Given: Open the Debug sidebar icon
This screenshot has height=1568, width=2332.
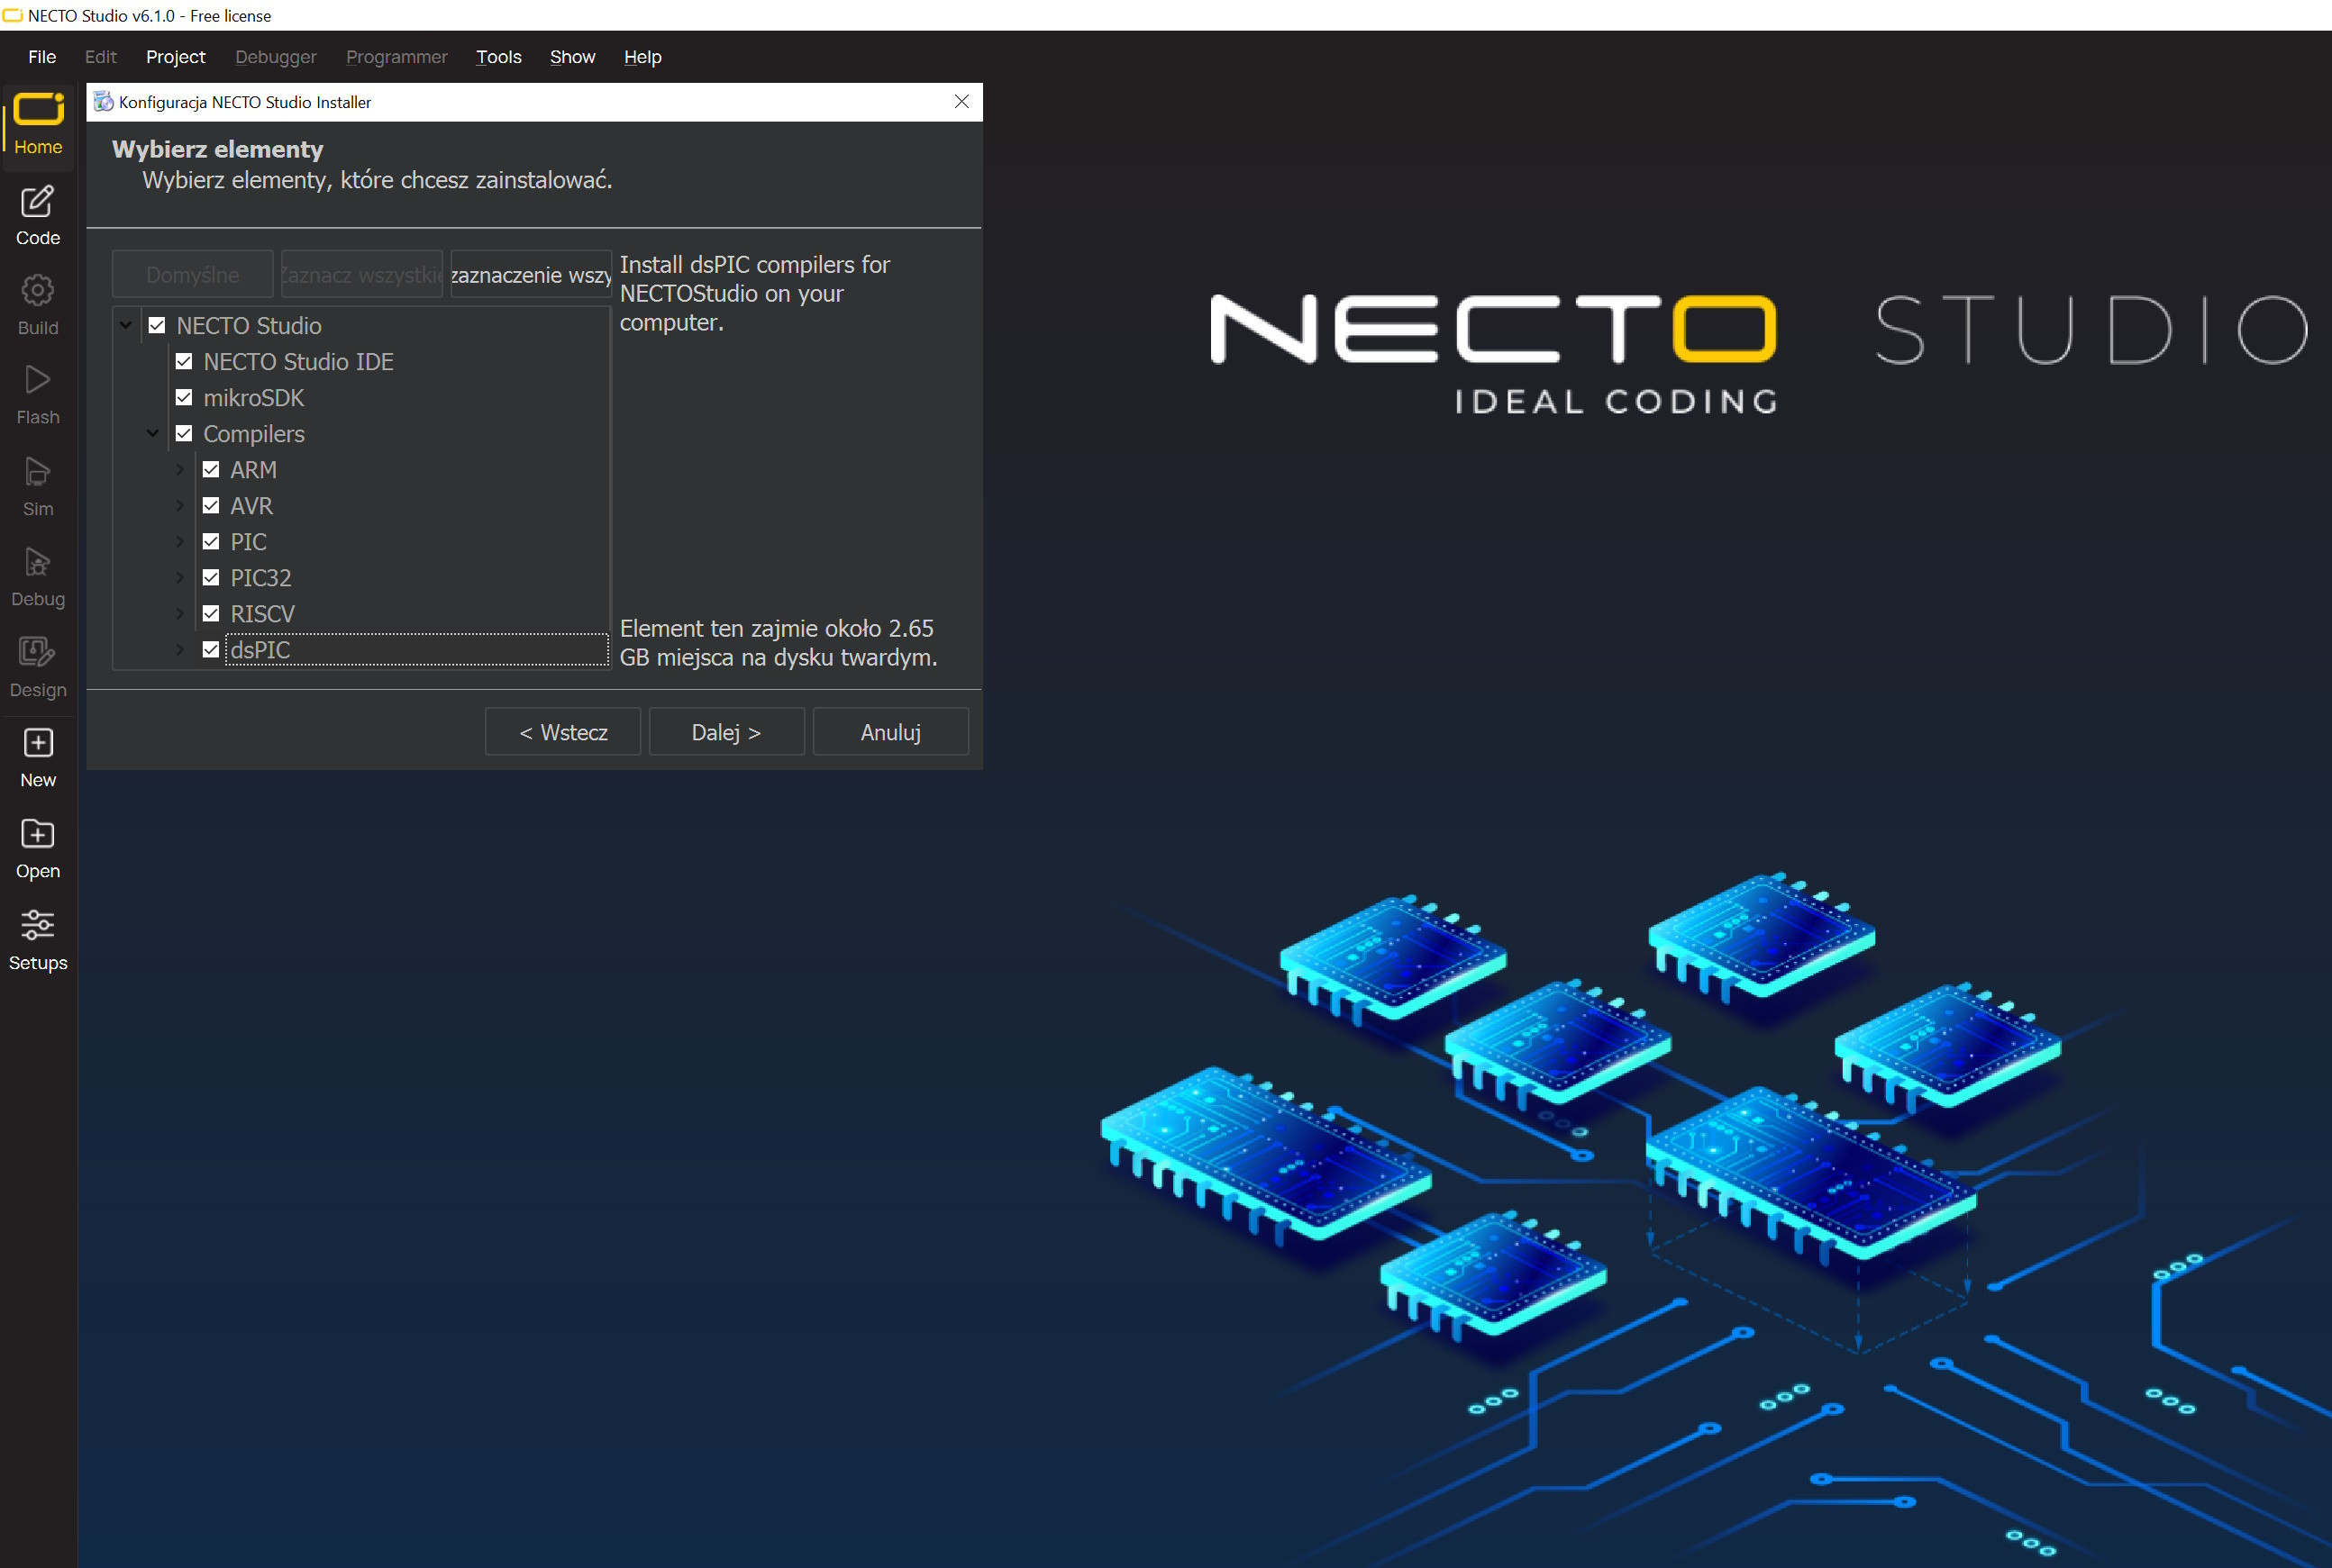Looking at the screenshot, I should (38, 577).
